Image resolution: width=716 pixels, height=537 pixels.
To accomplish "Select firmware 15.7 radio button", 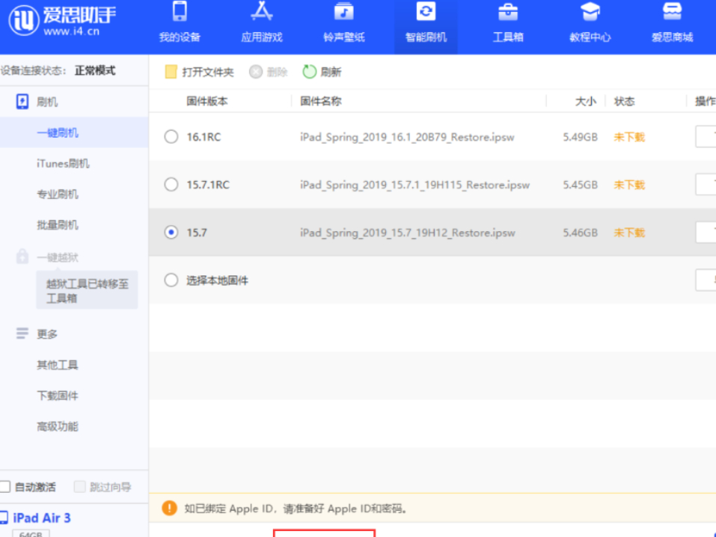I will tap(171, 233).
